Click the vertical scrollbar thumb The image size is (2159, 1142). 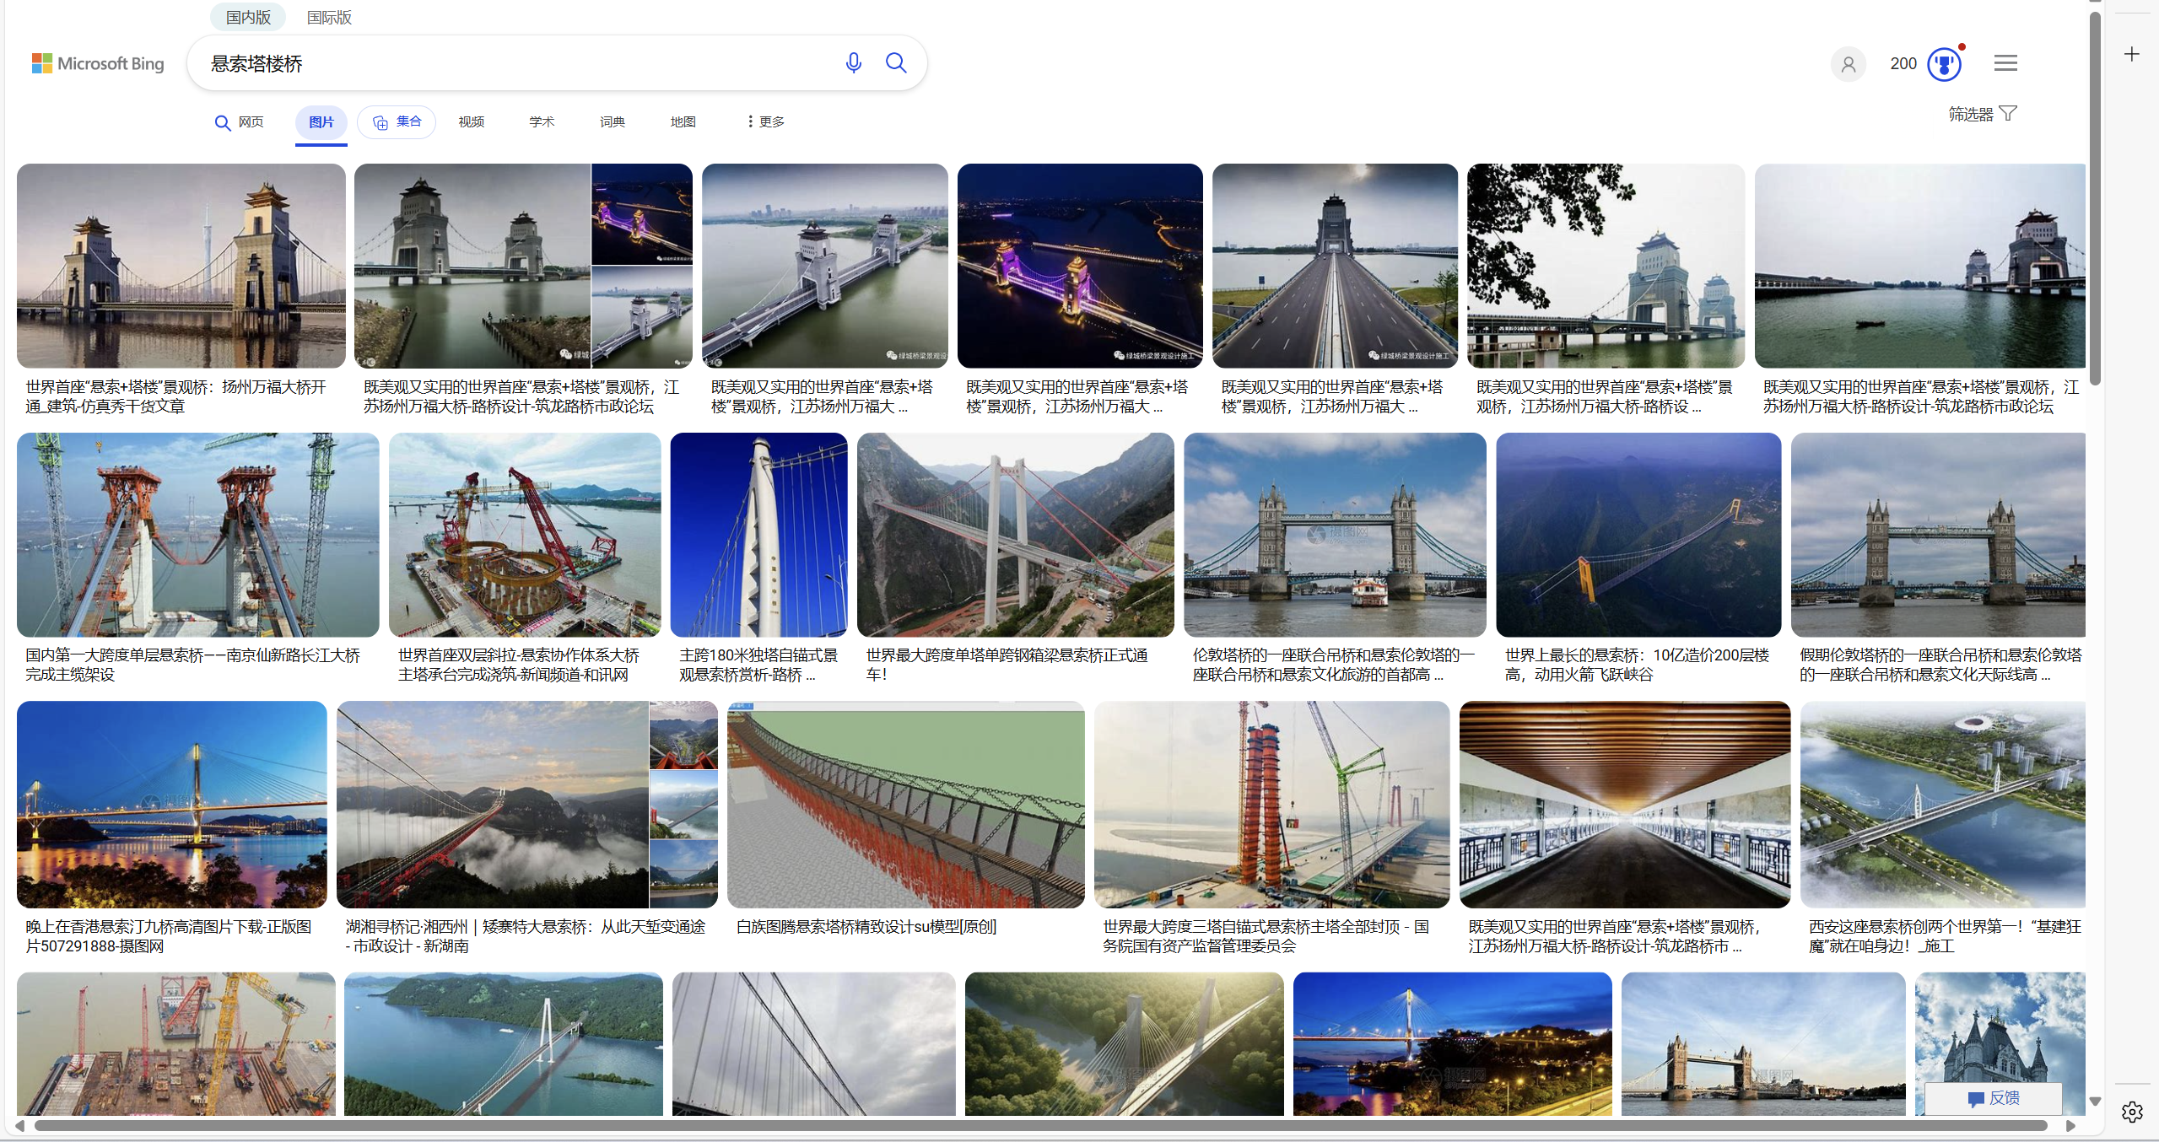coord(2095,198)
